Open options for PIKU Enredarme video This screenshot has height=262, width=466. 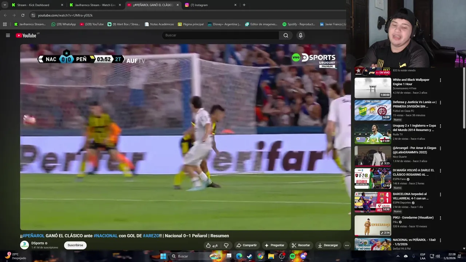tap(440, 218)
